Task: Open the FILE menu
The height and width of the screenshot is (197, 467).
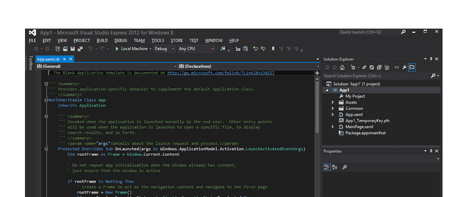Action: [32, 41]
